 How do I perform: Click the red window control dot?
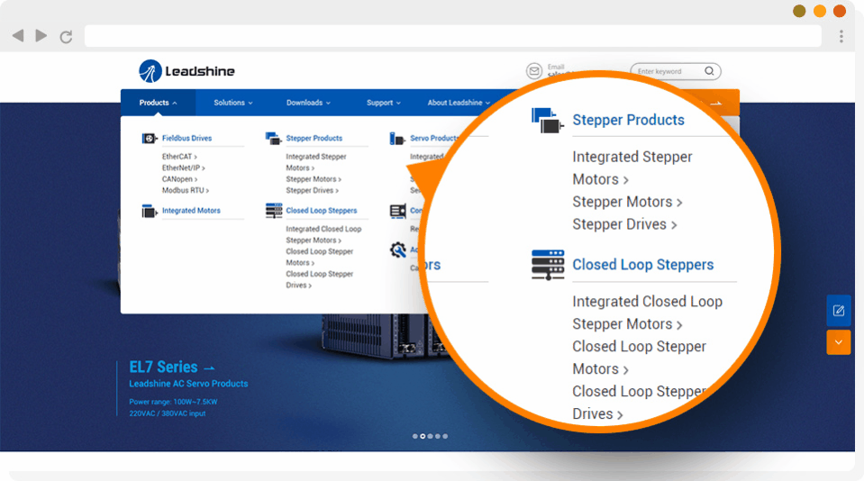pos(839,11)
